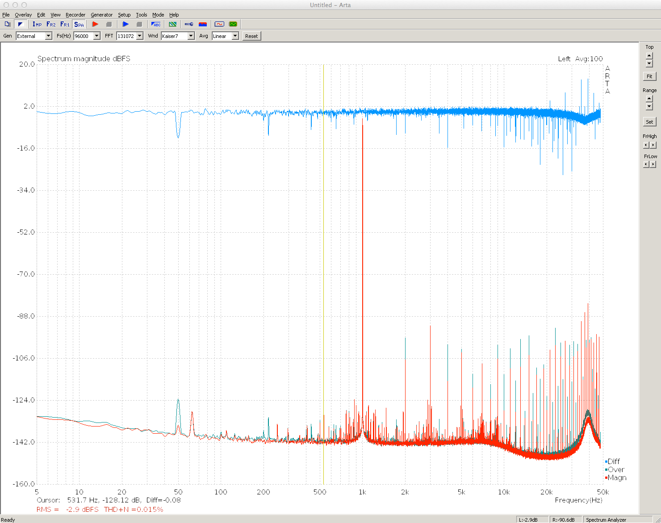Screen dimensions: 661x523
Task: Click the green striped overlay icon
Action: click(172, 24)
